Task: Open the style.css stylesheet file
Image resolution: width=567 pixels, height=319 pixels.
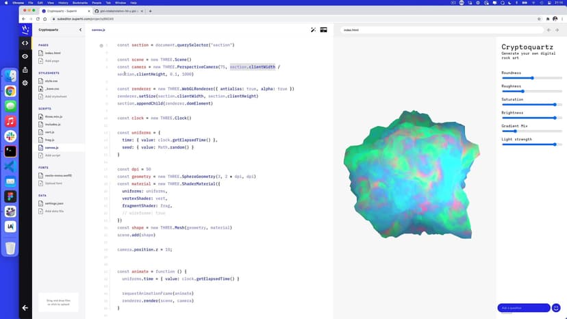Action: tap(52, 81)
